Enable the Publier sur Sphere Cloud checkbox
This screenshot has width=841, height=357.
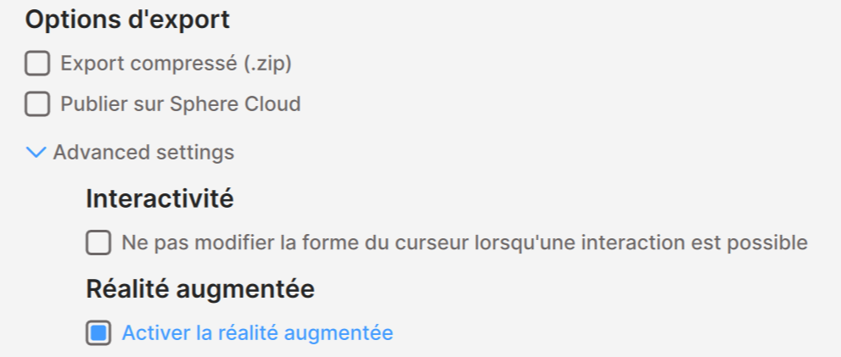[37, 105]
